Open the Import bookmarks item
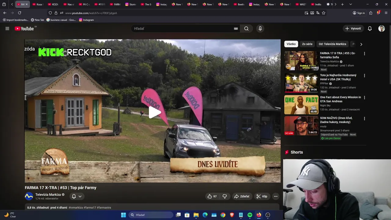 [15, 20]
